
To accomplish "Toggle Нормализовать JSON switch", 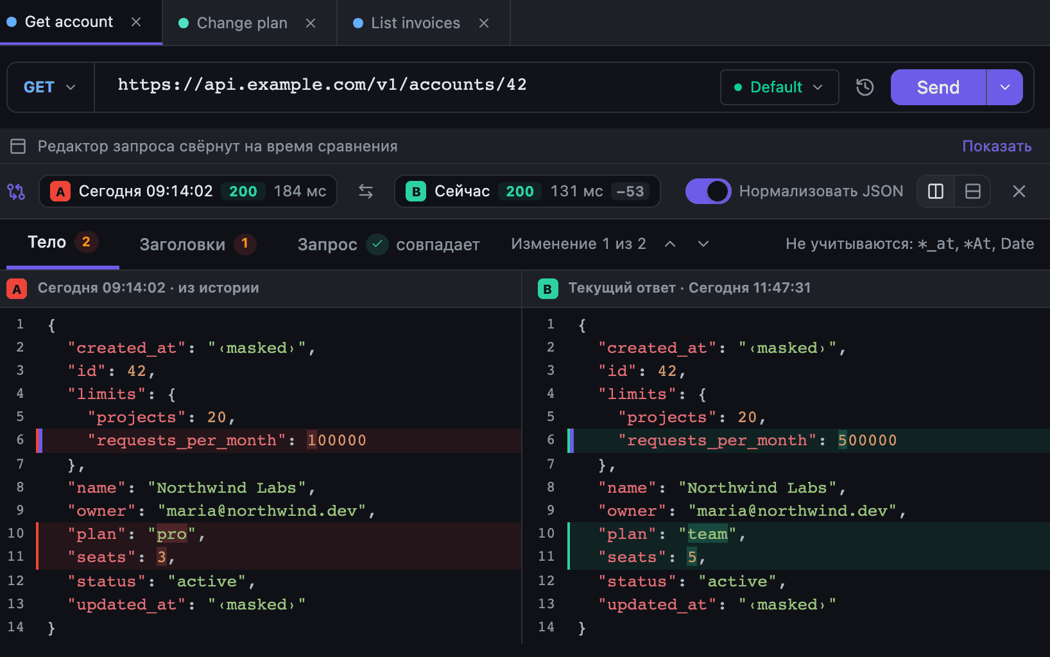I will point(709,191).
